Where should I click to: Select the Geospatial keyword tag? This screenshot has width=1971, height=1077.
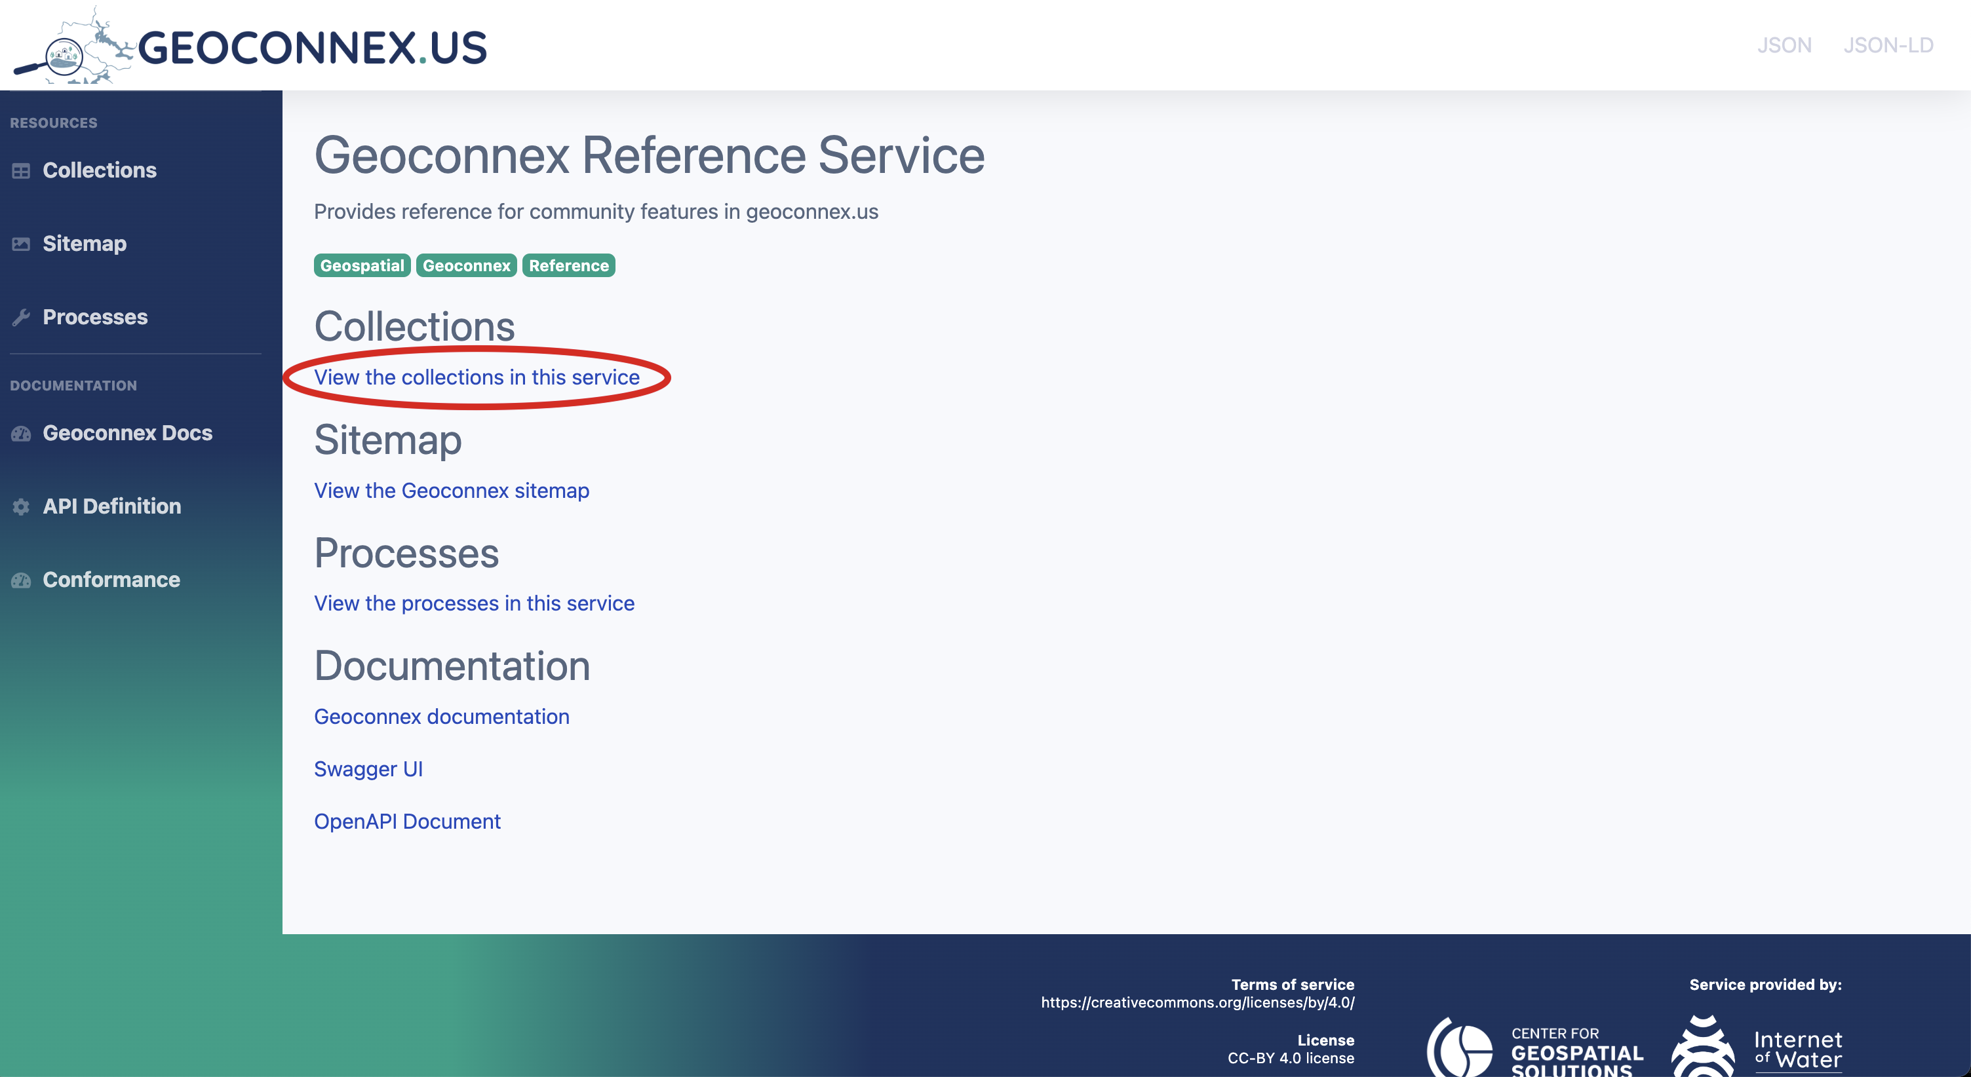362,265
